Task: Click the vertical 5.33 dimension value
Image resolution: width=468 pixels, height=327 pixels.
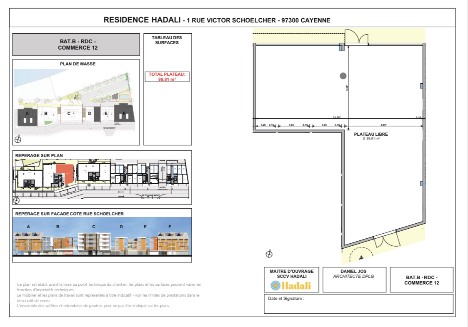Action: point(347,88)
